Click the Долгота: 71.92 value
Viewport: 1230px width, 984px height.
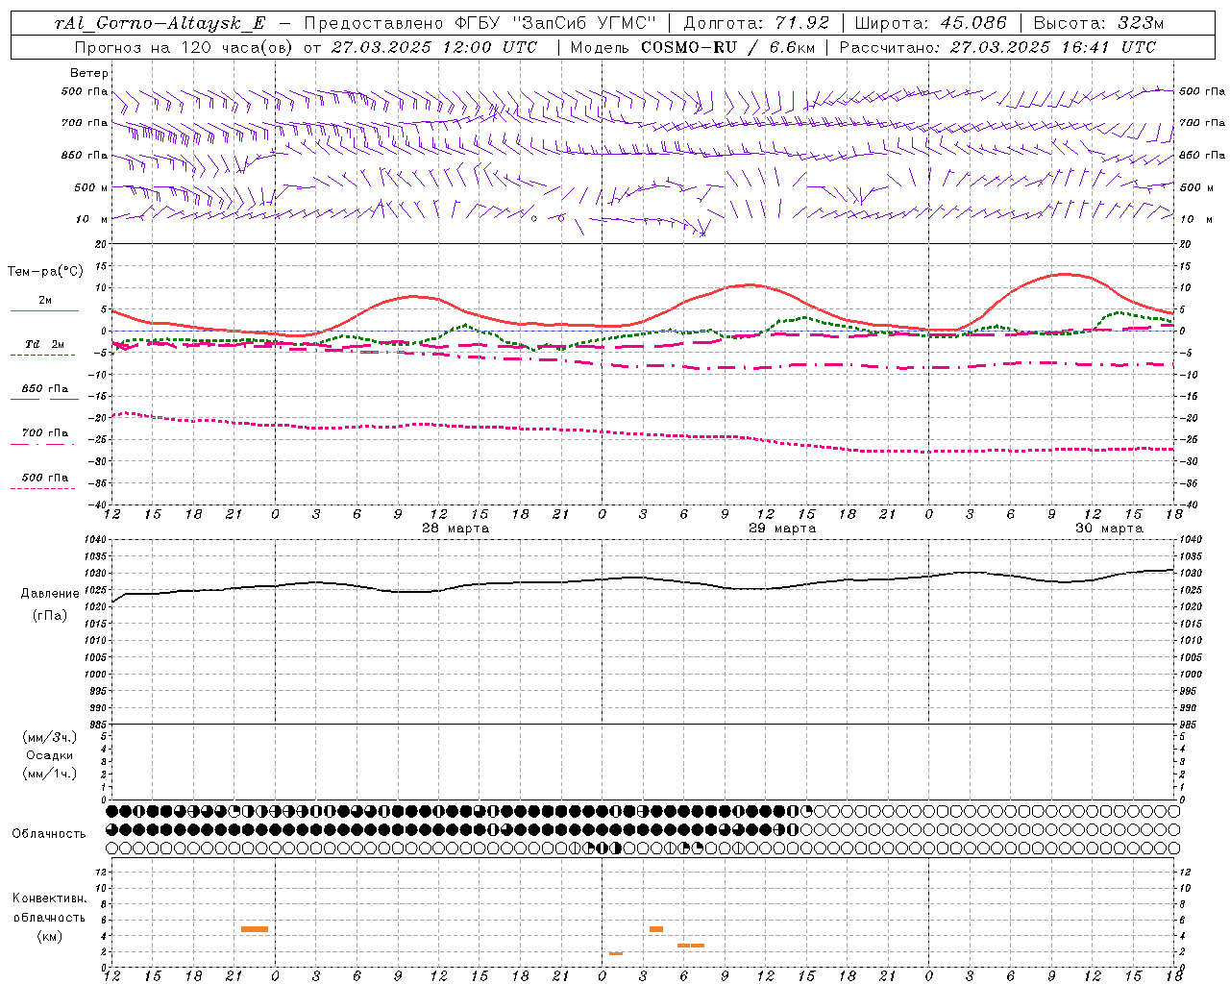[756, 24]
